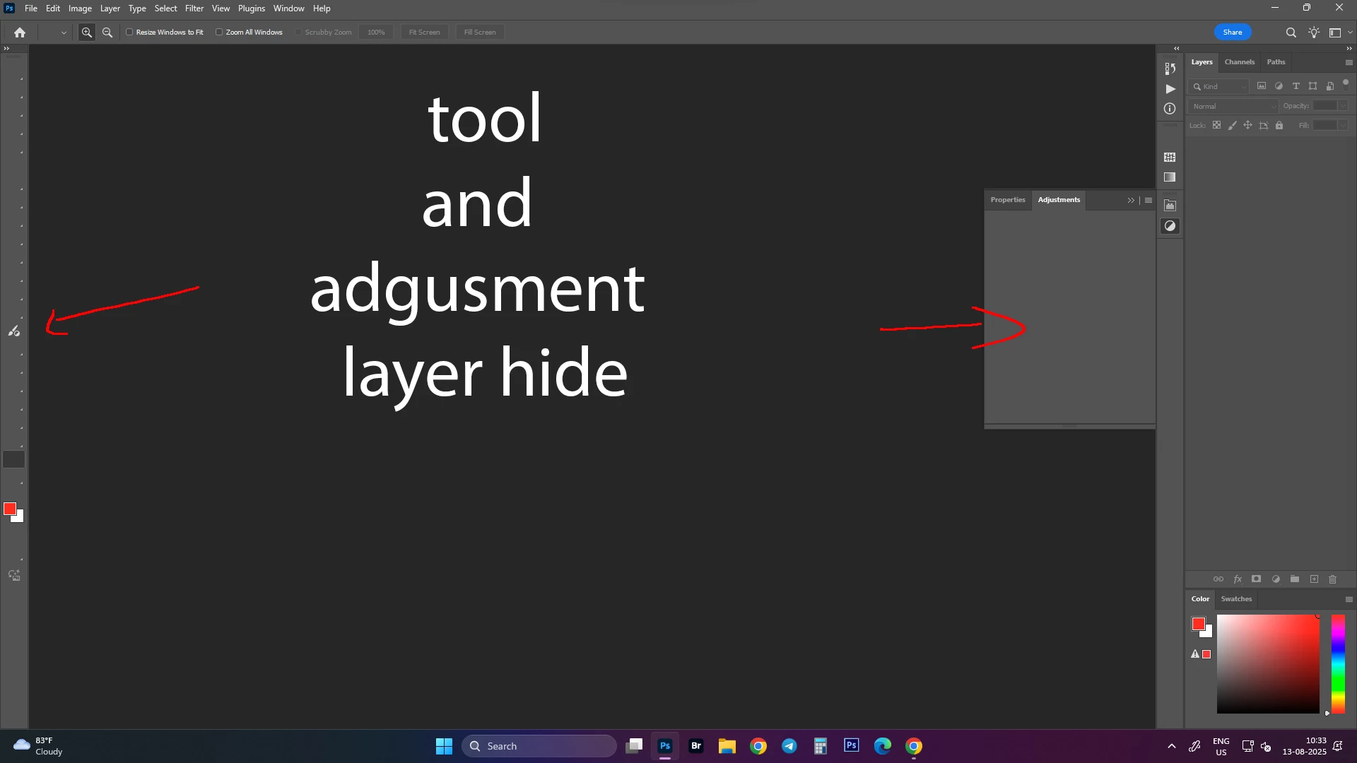Toggle the layer filtering on/off switch
The image size is (1357, 763).
pos(1346,83)
